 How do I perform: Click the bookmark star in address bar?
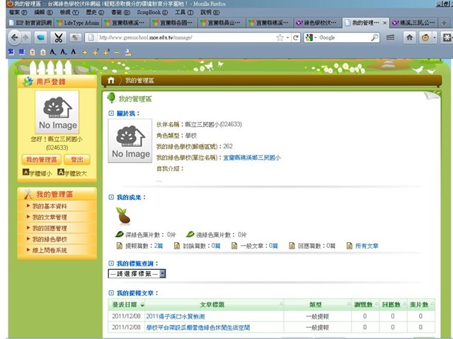281,37
